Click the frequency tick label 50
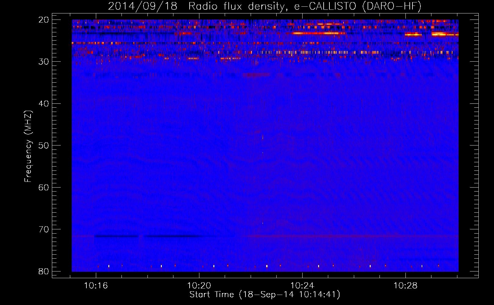This screenshot has width=494, height=305. pyautogui.click(x=44, y=145)
